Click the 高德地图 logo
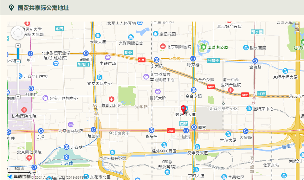The width and height of the screenshot is (304, 180). pos(19,176)
